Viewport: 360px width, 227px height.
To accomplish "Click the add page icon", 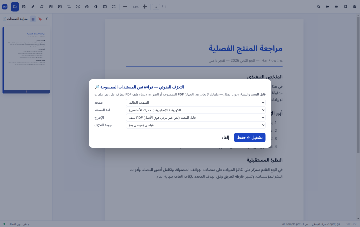I will [x=51, y=7].
